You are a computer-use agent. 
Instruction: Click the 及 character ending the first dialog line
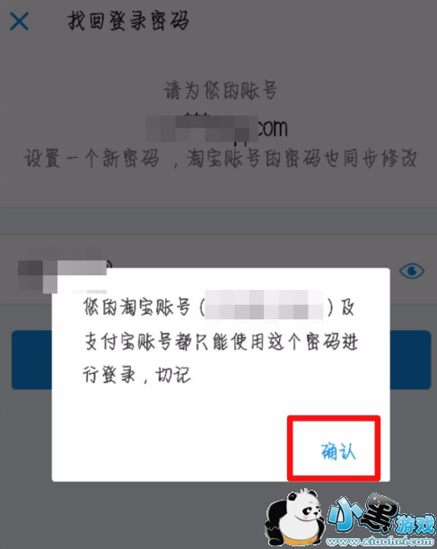click(x=347, y=307)
